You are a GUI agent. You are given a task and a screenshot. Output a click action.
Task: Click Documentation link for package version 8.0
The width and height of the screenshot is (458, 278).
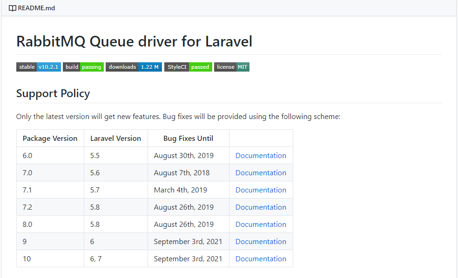point(261,225)
